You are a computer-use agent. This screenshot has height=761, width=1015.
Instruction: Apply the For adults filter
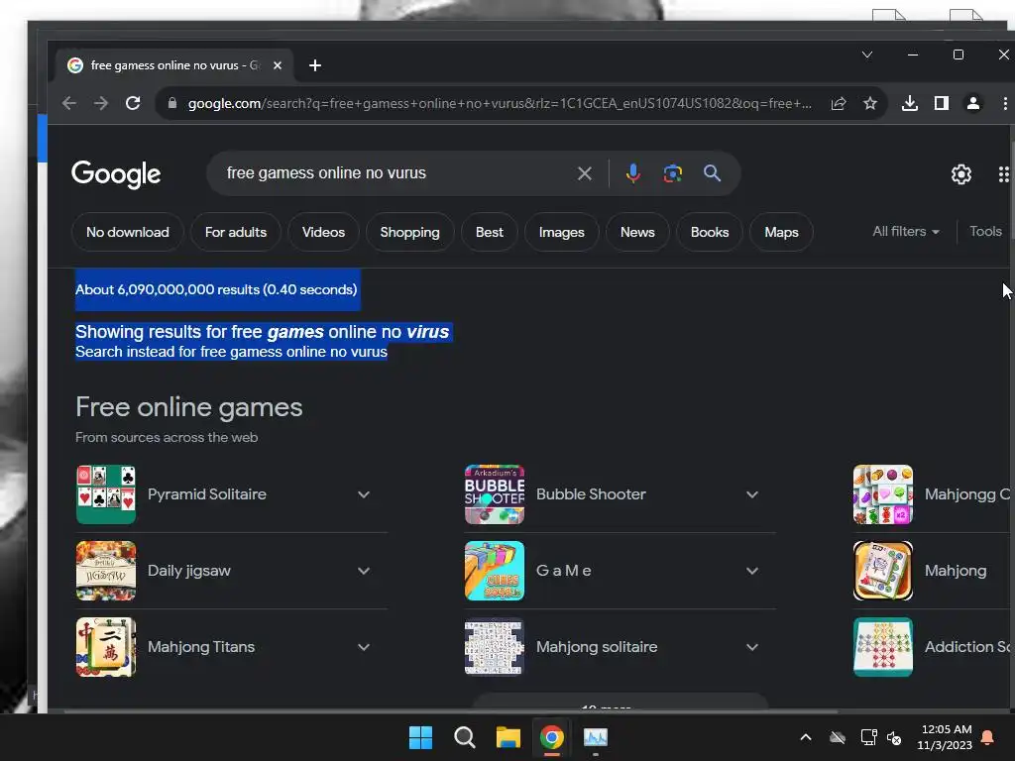(x=236, y=232)
